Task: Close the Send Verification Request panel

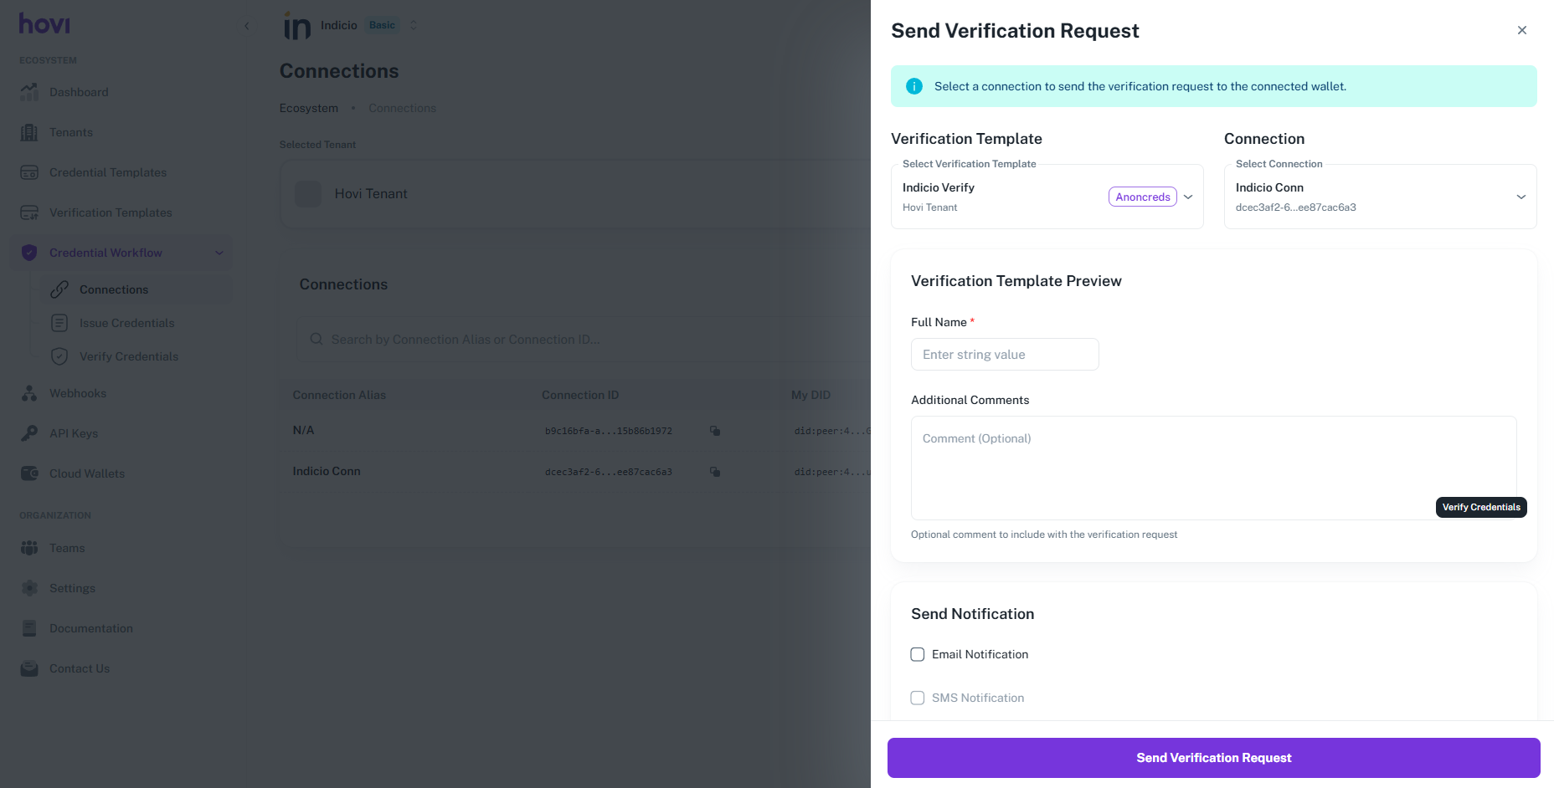Action: coord(1521,30)
